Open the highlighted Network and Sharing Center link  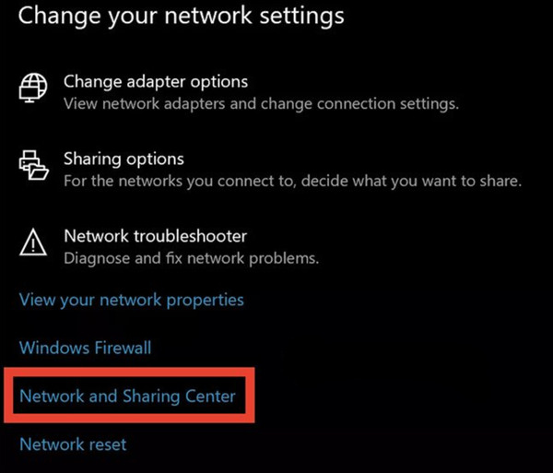pos(127,396)
